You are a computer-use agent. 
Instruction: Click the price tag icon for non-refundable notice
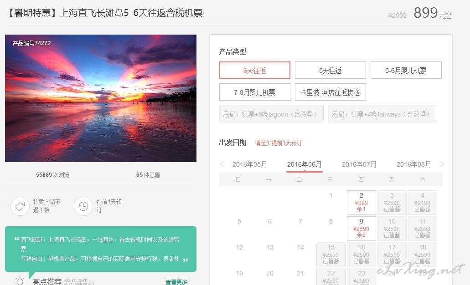coord(20,206)
